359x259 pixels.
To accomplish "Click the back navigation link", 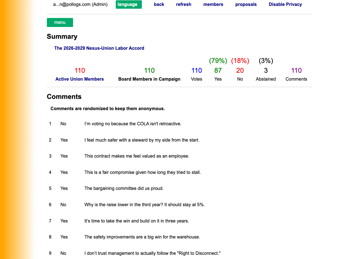I will click(x=159, y=4).
